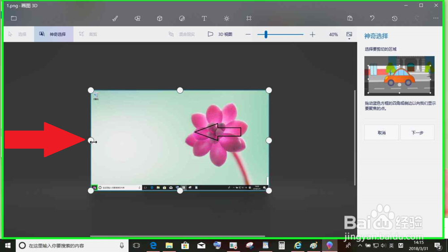
Task: Choose the 选择 select tool
Action: [18, 35]
